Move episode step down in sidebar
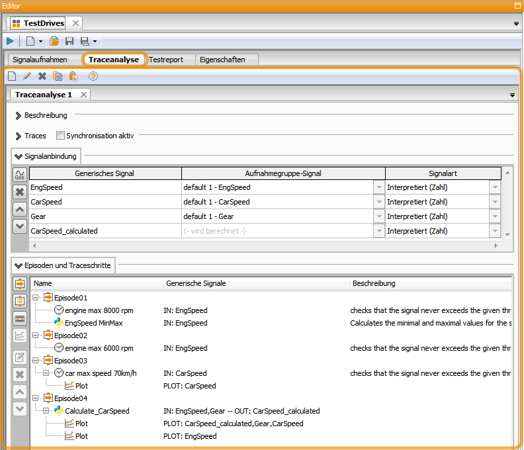The height and width of the screenshot is (450, 524). (x=20, y=409)
